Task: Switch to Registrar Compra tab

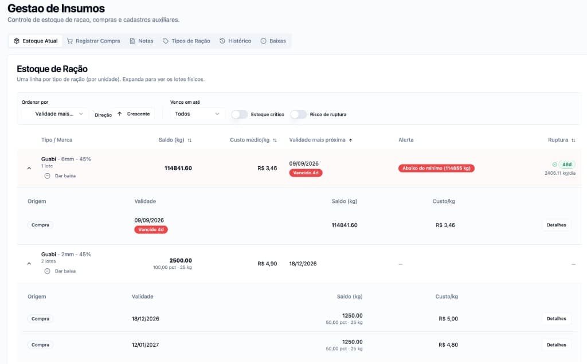Action: [x=93, y=41]
